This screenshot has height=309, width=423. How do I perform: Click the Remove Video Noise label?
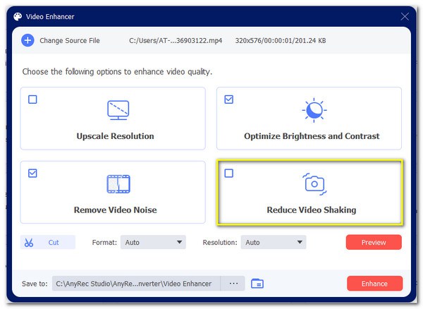click(115, 210)
